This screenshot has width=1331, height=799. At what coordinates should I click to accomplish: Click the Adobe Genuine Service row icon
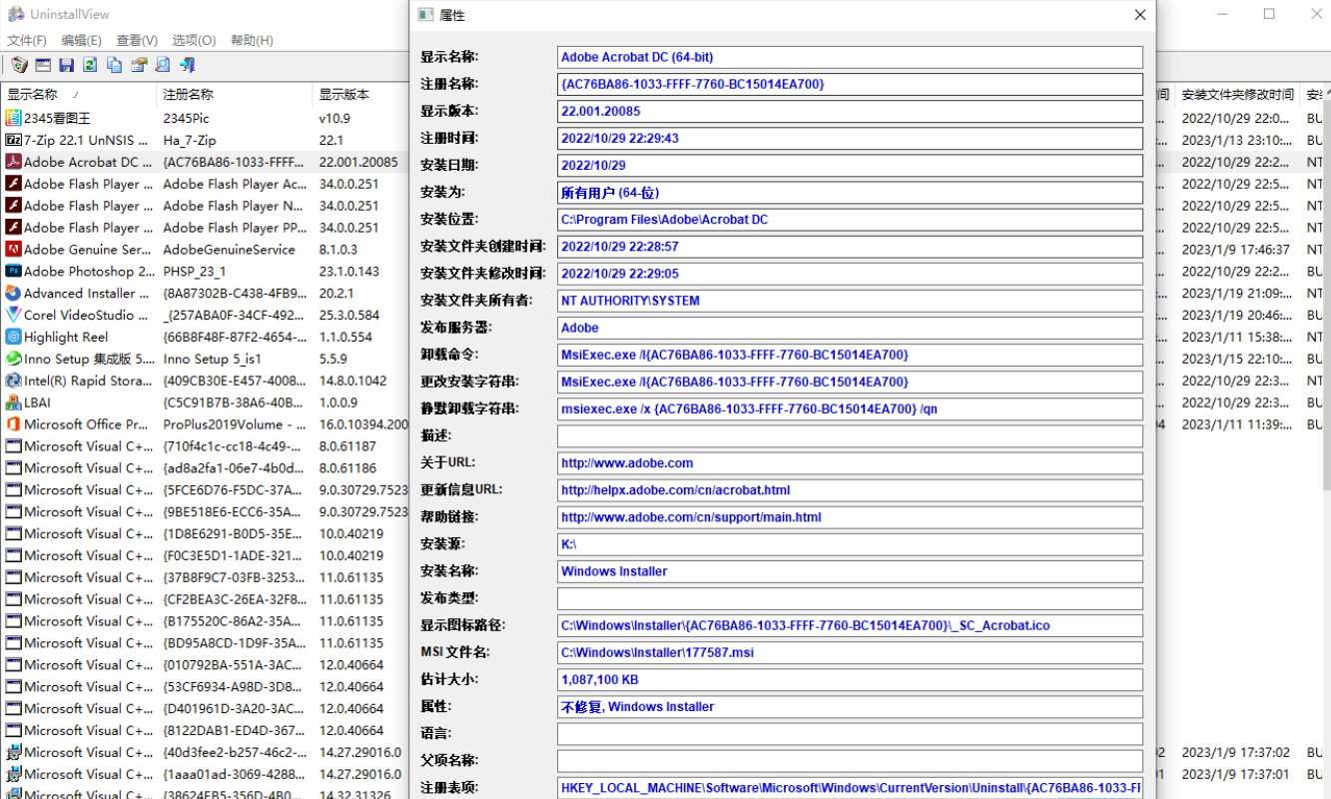(x=14, y=250)
